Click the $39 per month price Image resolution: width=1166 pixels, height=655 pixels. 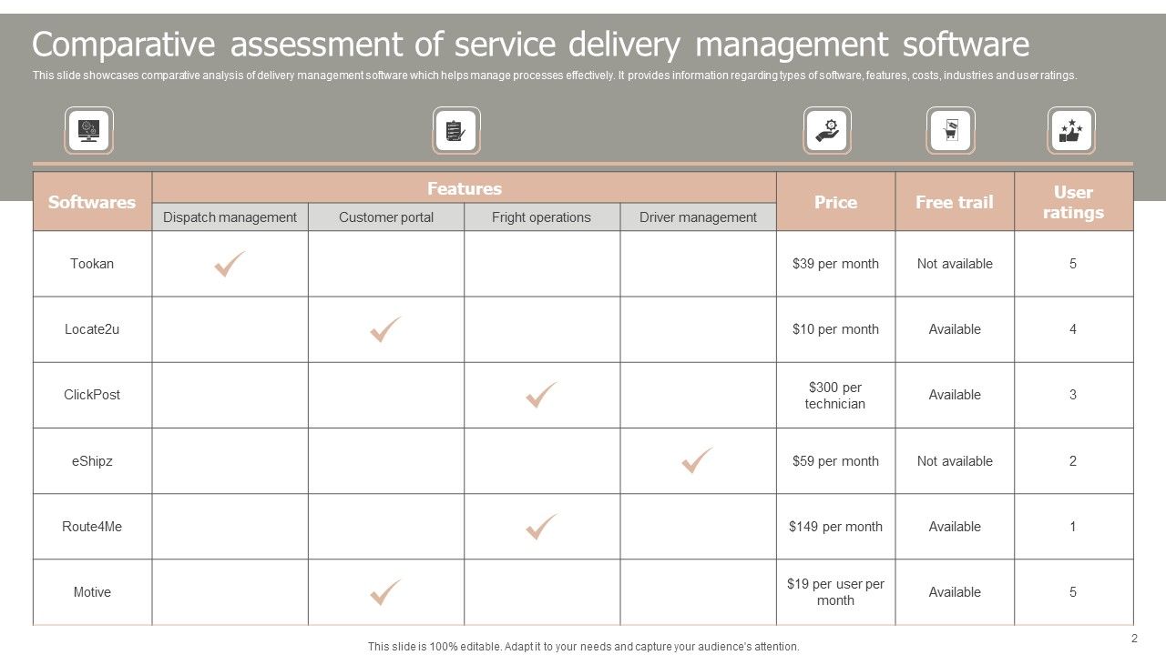(x=835, y=264)
